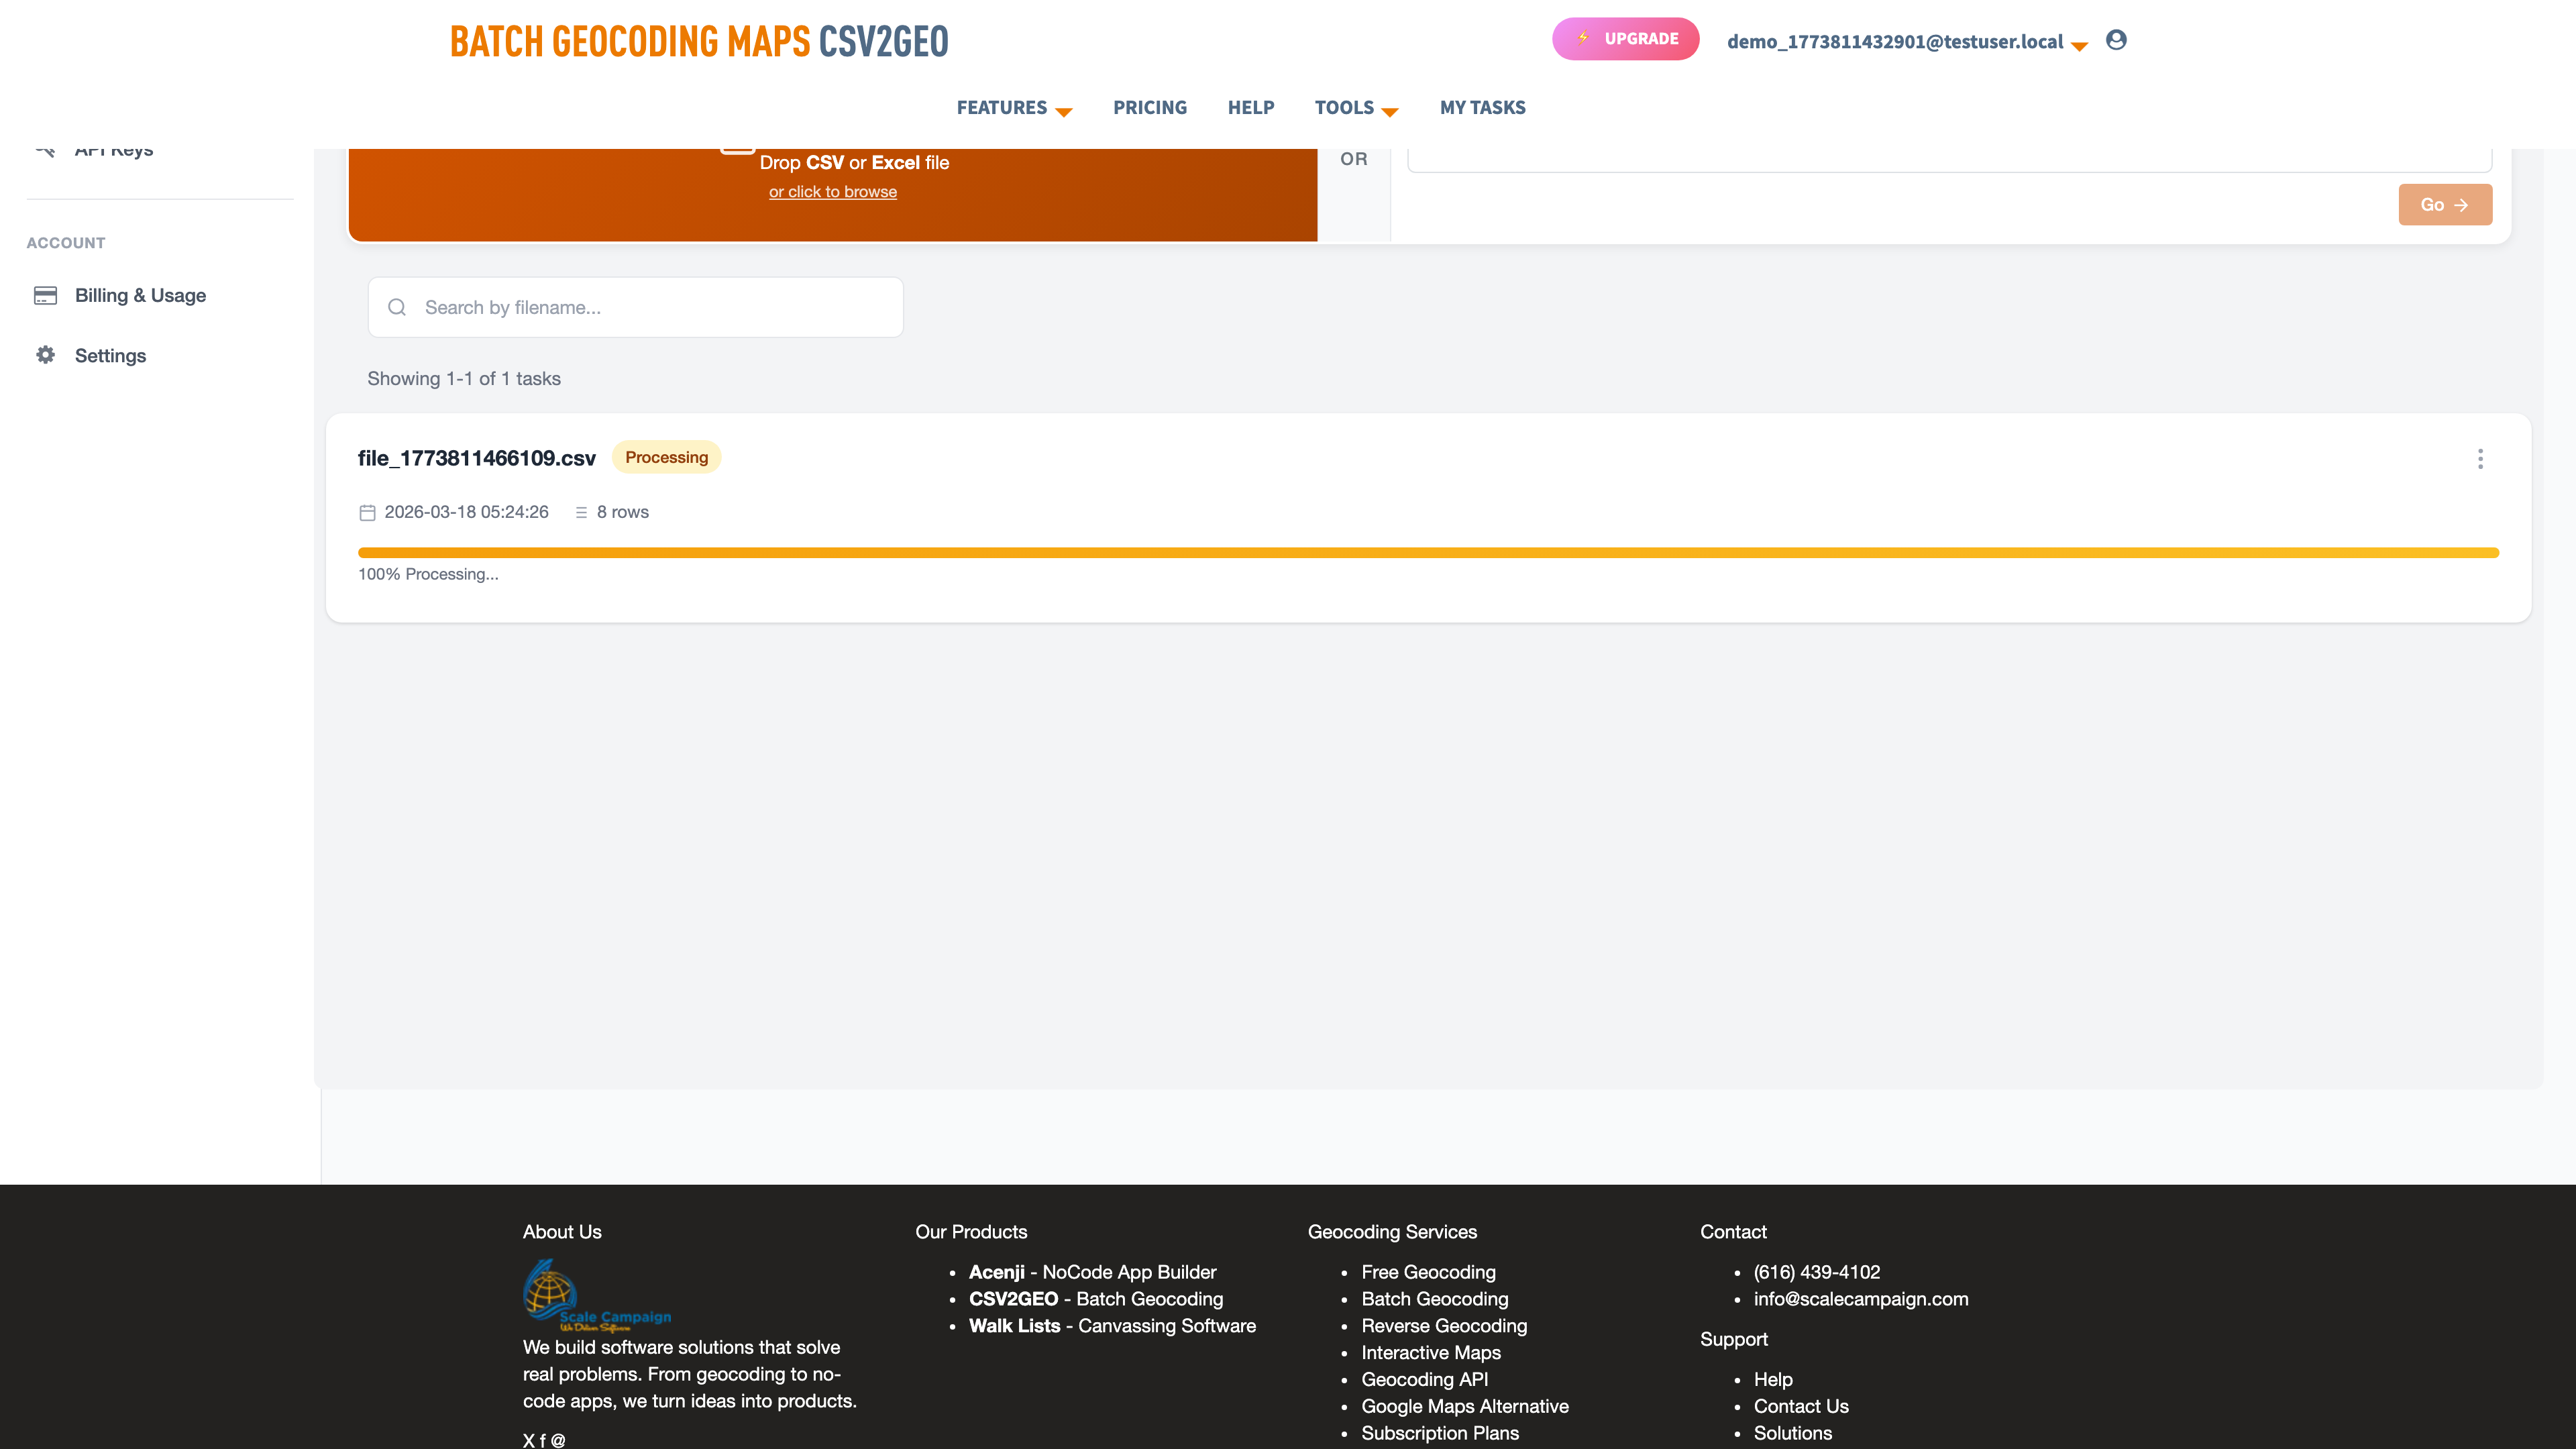Click the Settings gear icon

click(45, 355)
